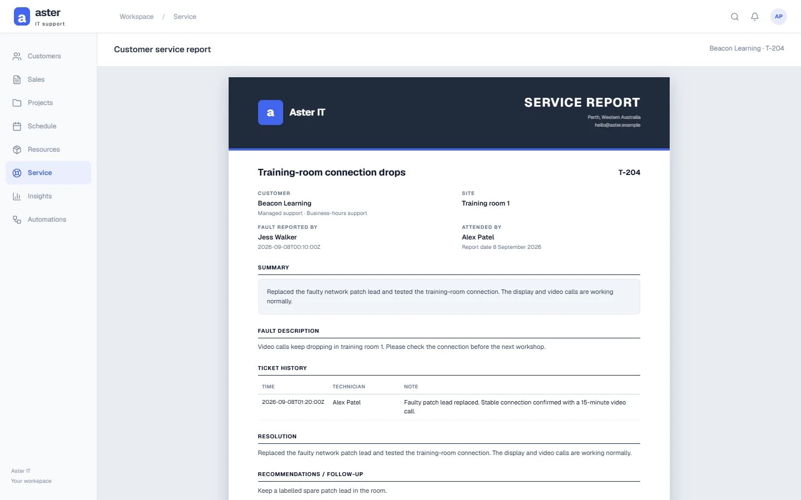This screenshot has height=500, width=801.
Task: Open Sales section label
Action: [x=36, y=79]
